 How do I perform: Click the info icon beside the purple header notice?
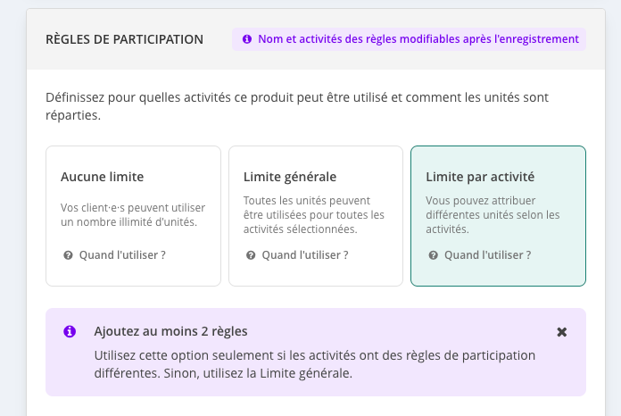[247, 39]
